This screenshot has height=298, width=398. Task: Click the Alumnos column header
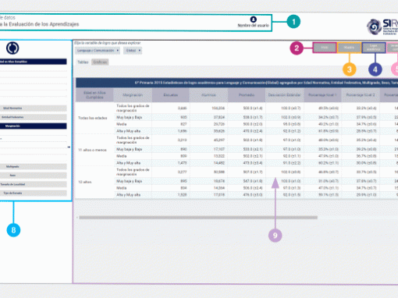tap(208, 95)
